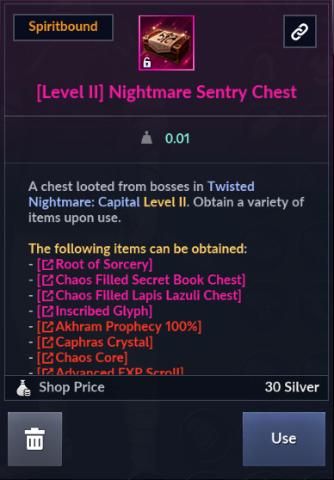This screenshot has width=334, height=480.
Task: Click the external-link icon before Root of Sorcery
Action: (x=48, y=264)
